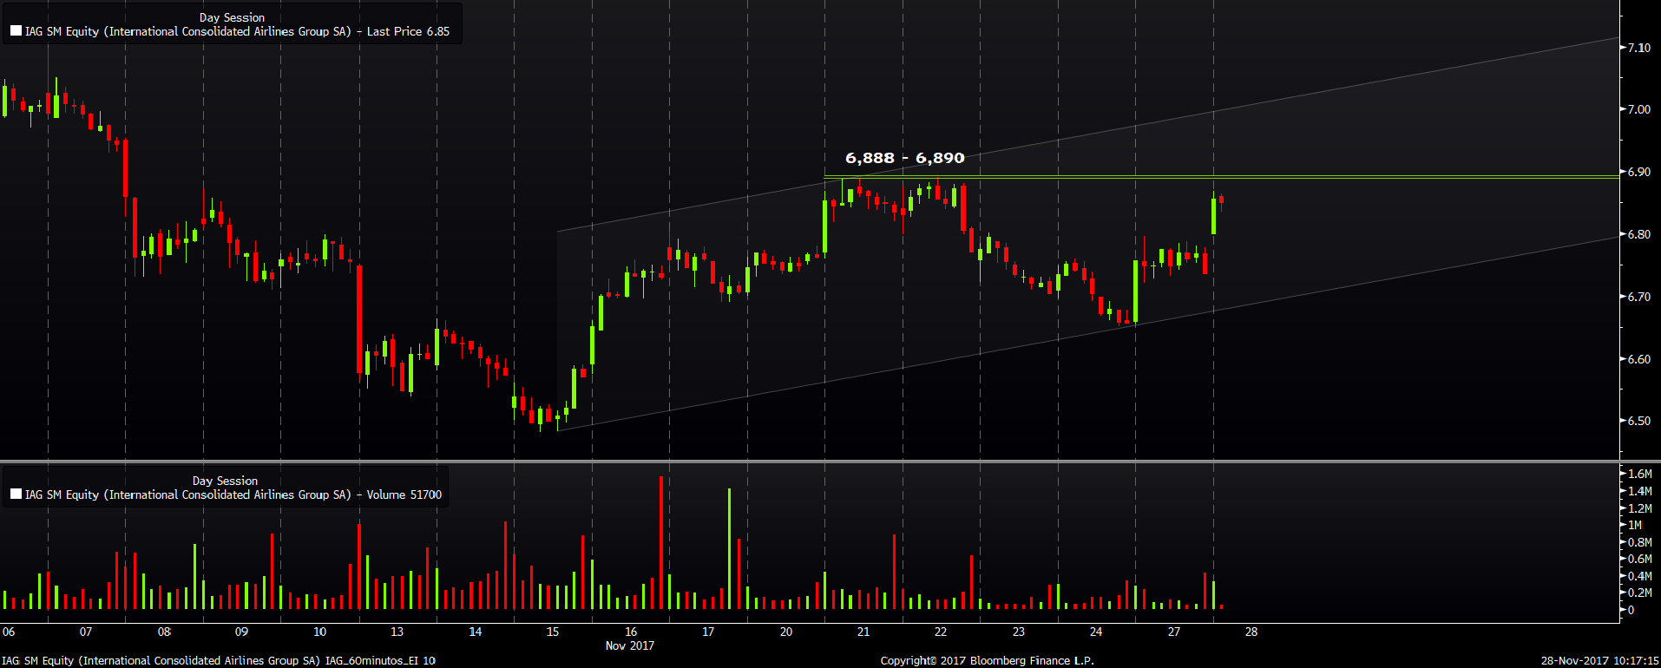Click the 0.8M volume axis label
1661x668 pixels.
(x=1640, y=542)
